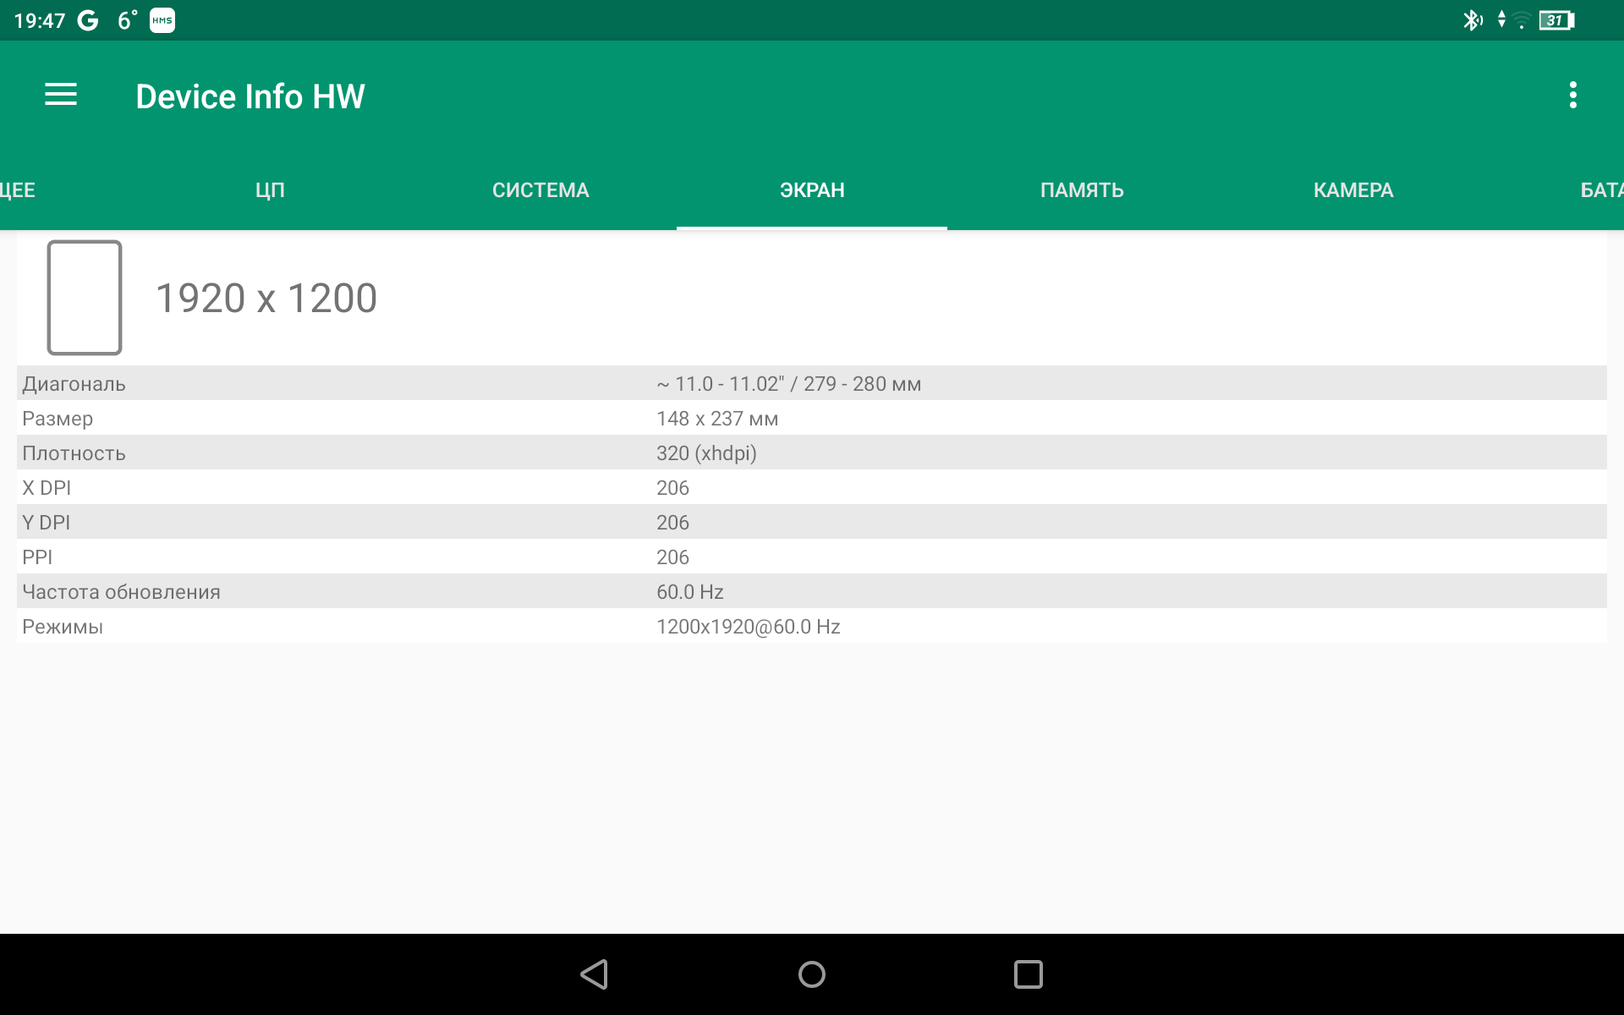Tap the Android home circle button
The height and width of the screenshot is (1015, 1624).
coord(812,974)
